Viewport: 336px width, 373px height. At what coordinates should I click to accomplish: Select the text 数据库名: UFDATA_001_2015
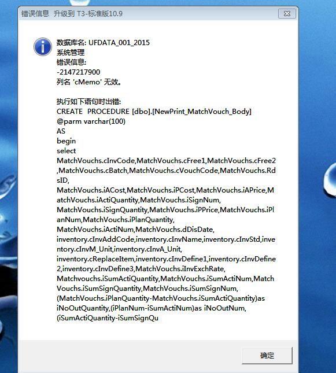[x=103, y=43]
